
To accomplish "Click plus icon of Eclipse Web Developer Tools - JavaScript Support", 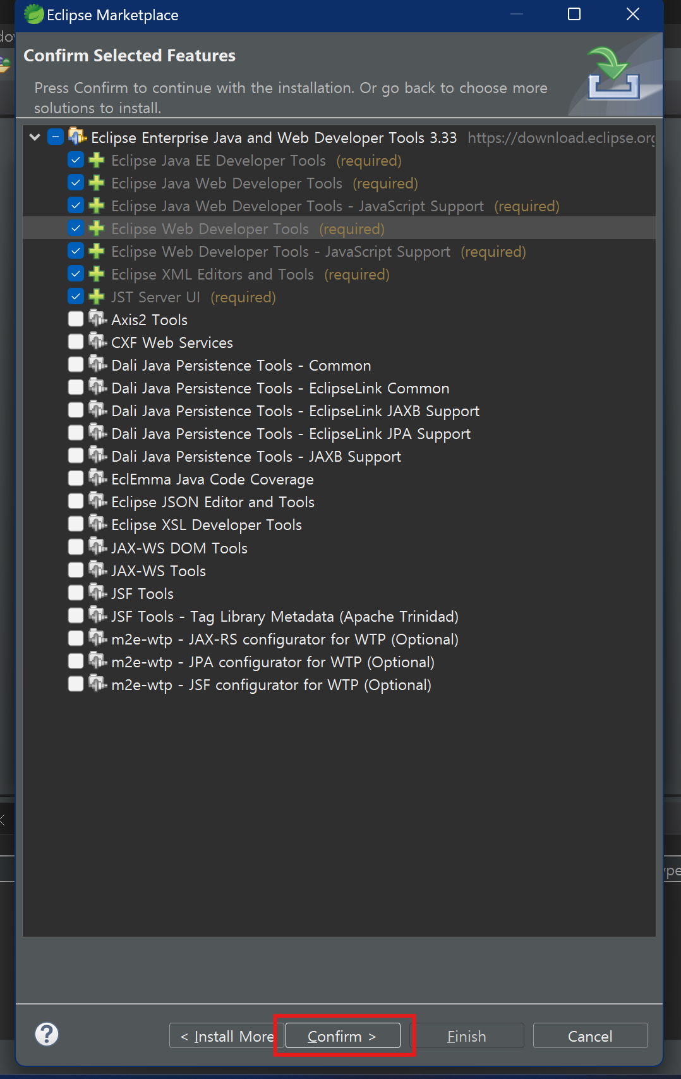I will 97,251.
